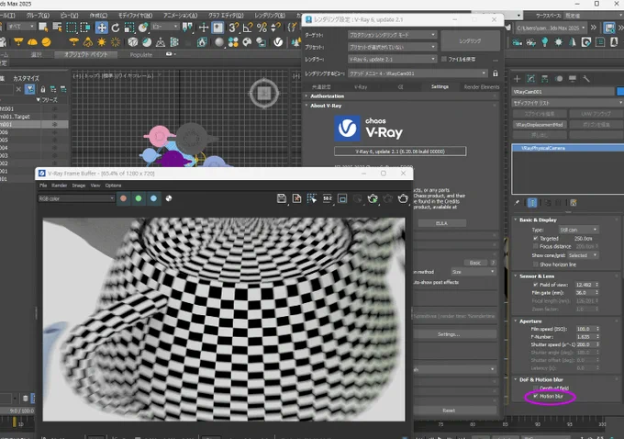Enable the Focus distance checkbox

click(536, 246)
